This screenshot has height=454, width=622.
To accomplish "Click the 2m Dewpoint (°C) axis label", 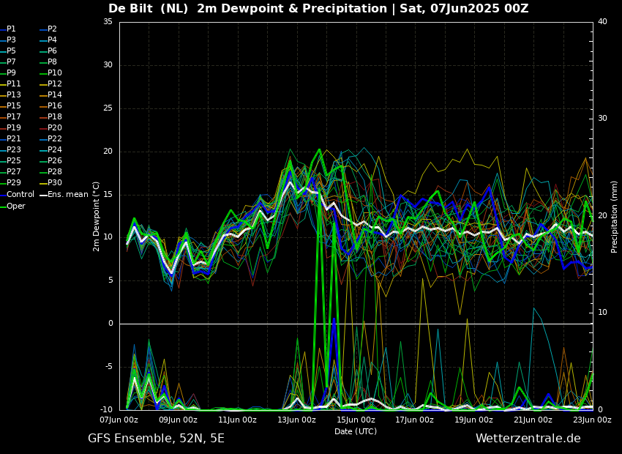I will pos(97,216).
